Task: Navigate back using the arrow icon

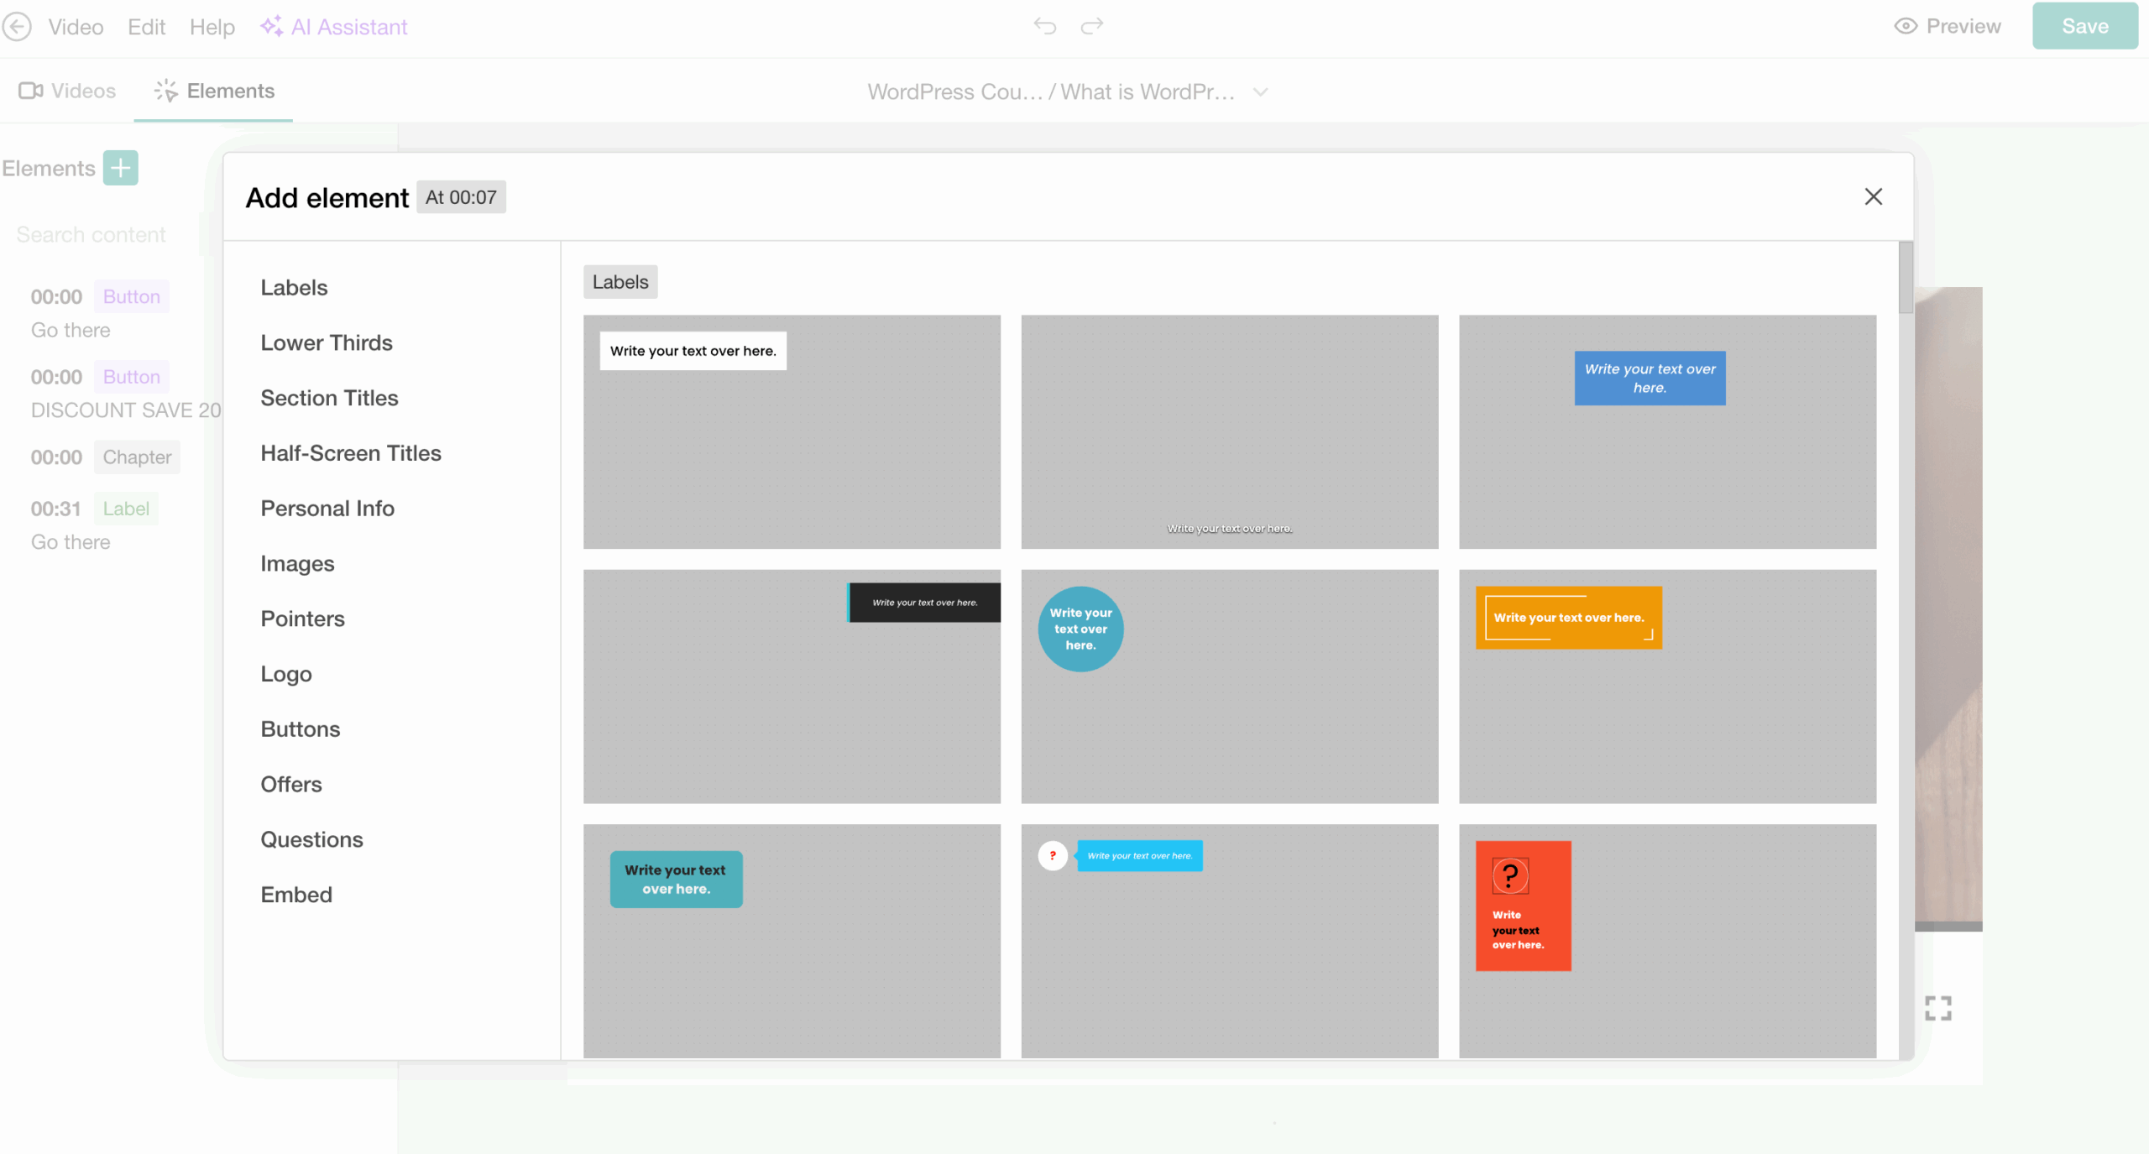Action: coord(17,26)
